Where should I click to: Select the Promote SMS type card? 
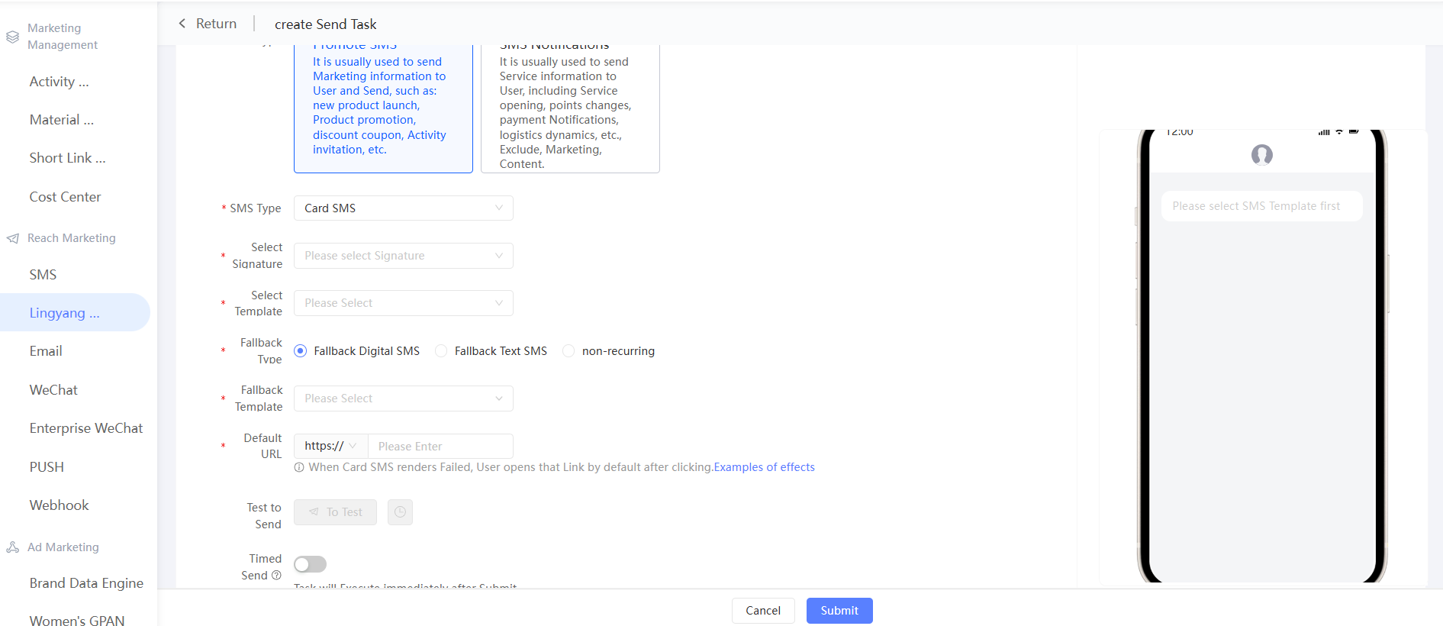tap(383, 108)
